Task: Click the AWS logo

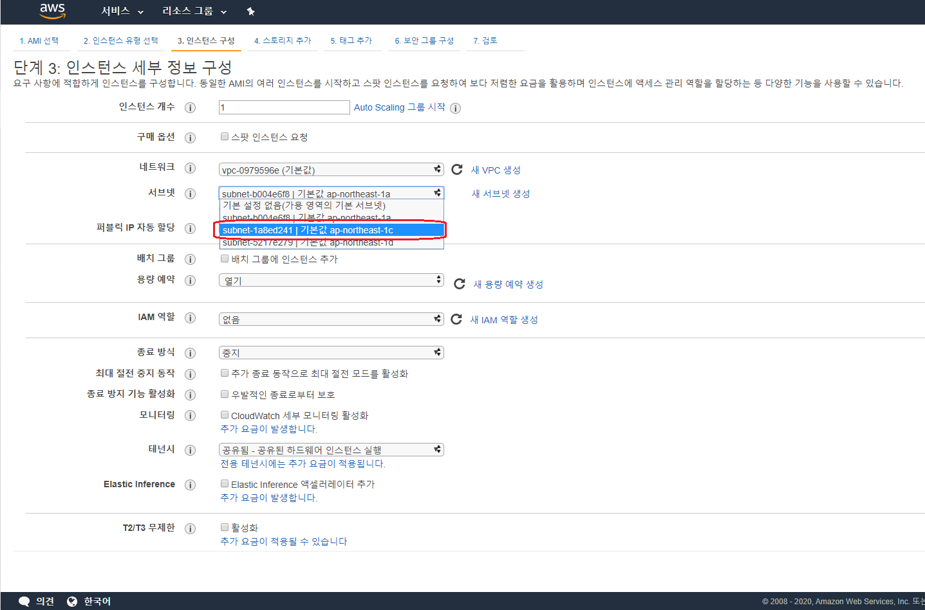Action: tap(52, 11)
